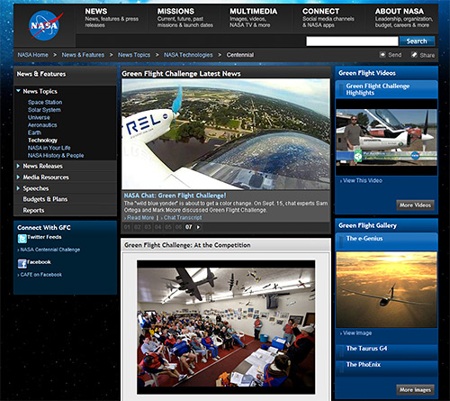Expand the Media Resources section
Screen dimensions: 450x401
(18, 178)
